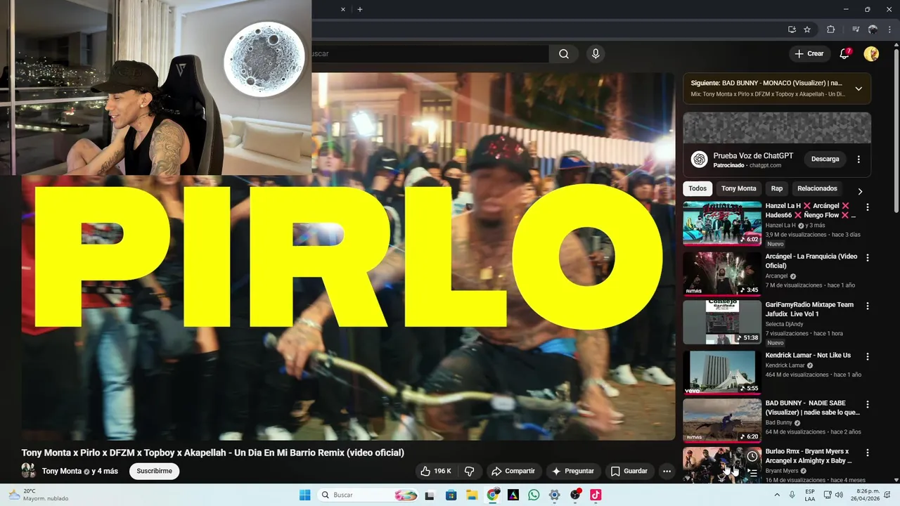Open options for Hanzel La H video
Screen dimensions: 900x506
coord(867,207)
